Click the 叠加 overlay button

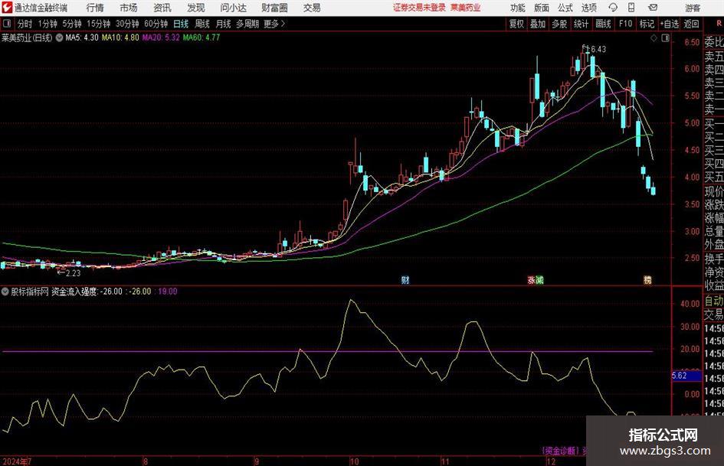[x=538, y=24]
